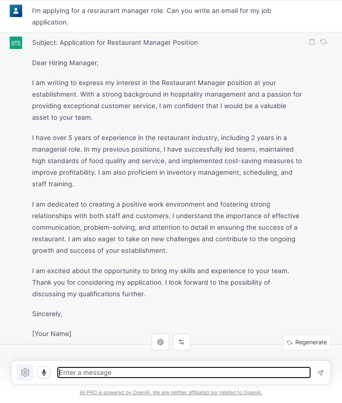Click the user avatar icon
The width and height of the screenshot is (342, 403).
(16, 10)
